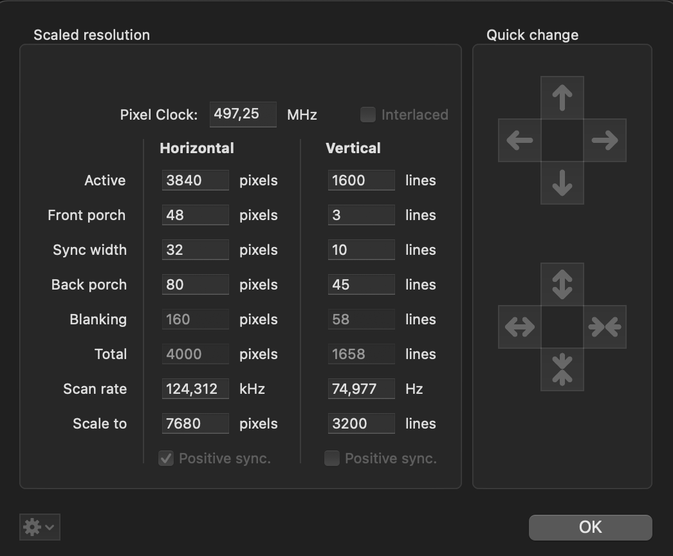
Task: Click the Hz unit label
Action: click(x=414, y=389)
